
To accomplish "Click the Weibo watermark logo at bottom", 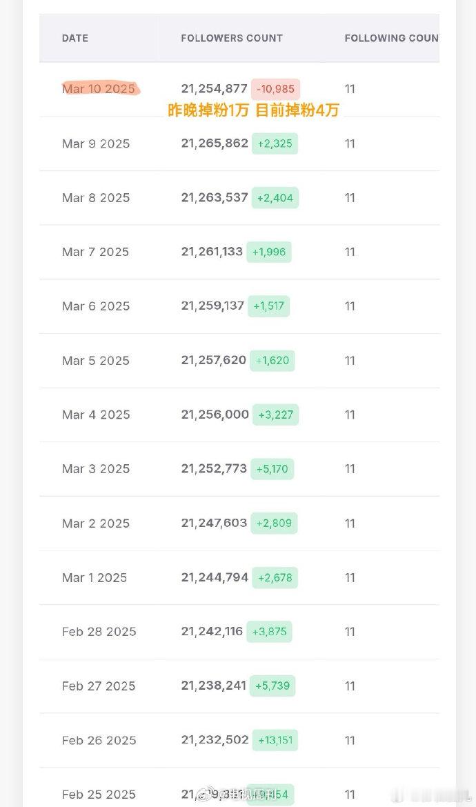I will coord(208,795).
